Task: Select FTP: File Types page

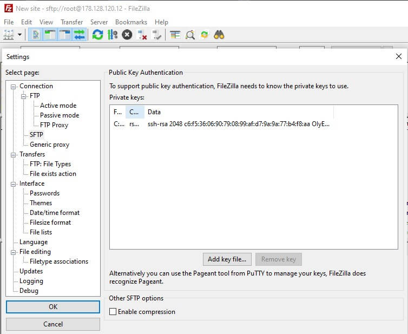Action: click(50, 164)
